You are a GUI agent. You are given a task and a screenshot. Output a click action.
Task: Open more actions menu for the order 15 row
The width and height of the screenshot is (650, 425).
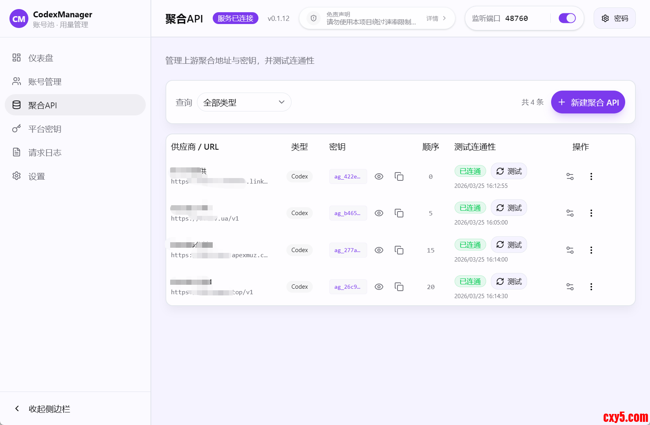pyautogui.click(x=591, y=250)
